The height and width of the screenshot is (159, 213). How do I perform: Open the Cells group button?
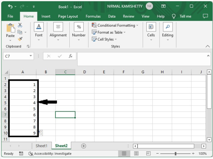(x=151, y=32)
